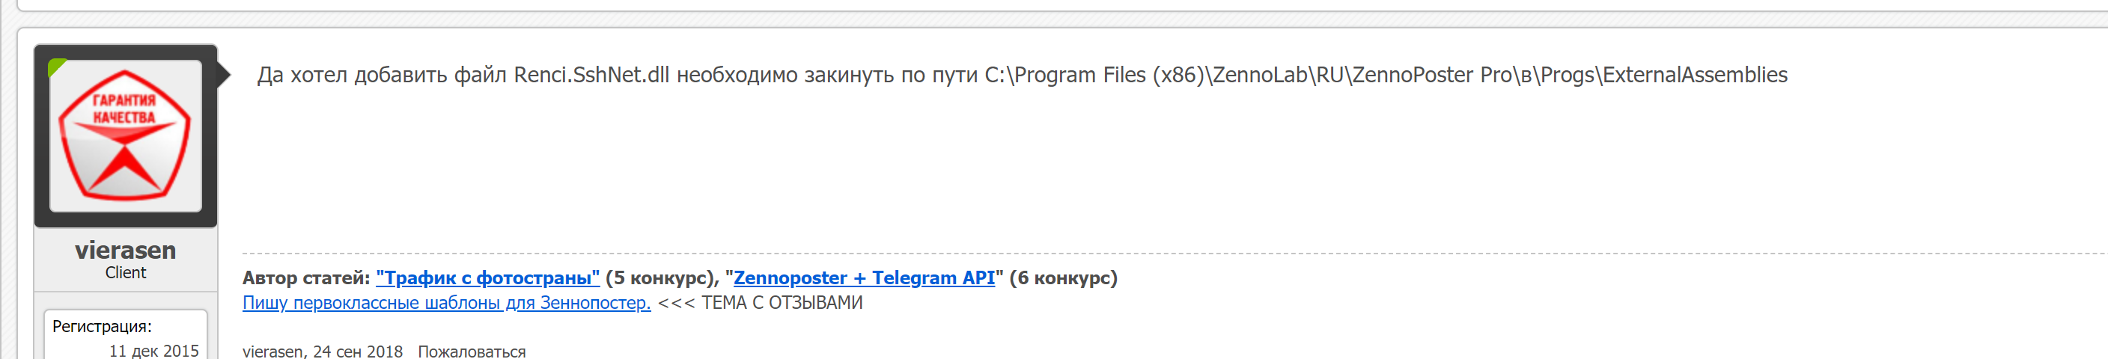Click the Автор статей signature label

point(306,278)
